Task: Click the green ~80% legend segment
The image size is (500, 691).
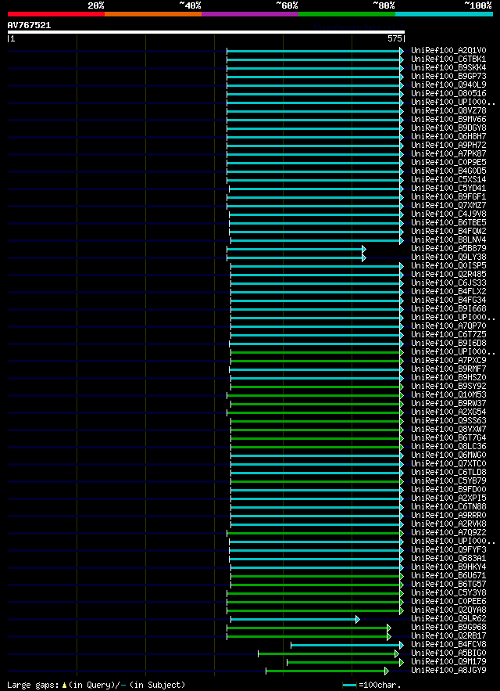Action: 346,14
